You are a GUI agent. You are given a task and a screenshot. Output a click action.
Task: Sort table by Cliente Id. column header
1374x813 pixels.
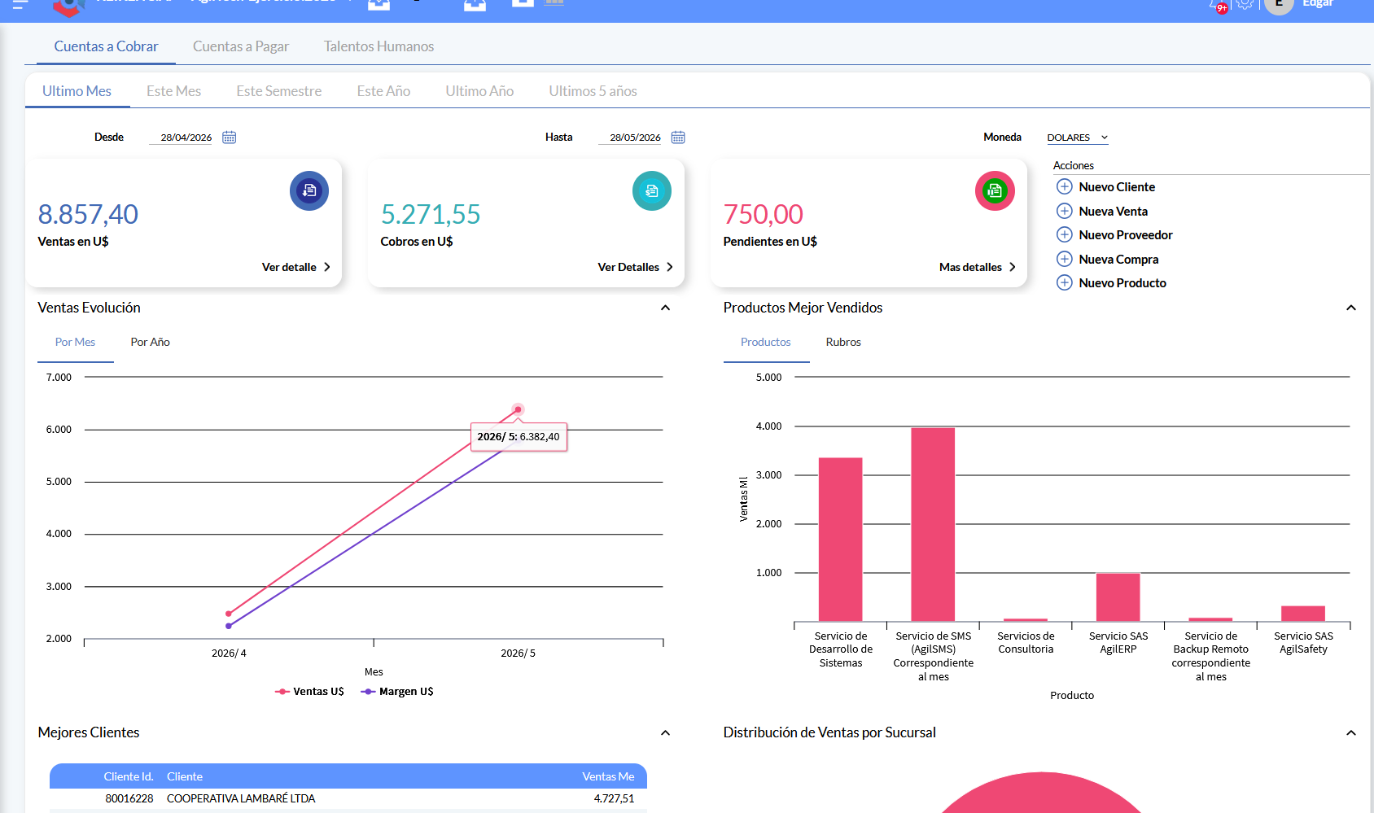point(128,776)
